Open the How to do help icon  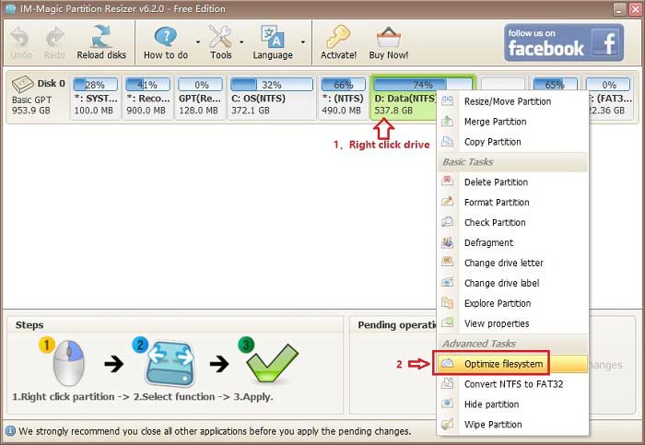point(165,37)
